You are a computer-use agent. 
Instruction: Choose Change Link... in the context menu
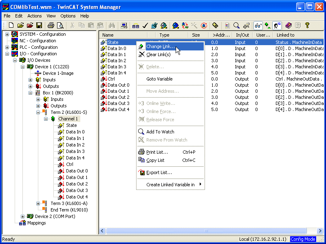click(x=170, y=46)
